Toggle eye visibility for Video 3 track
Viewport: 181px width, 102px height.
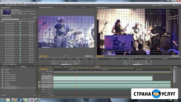(x=42, y=74)
